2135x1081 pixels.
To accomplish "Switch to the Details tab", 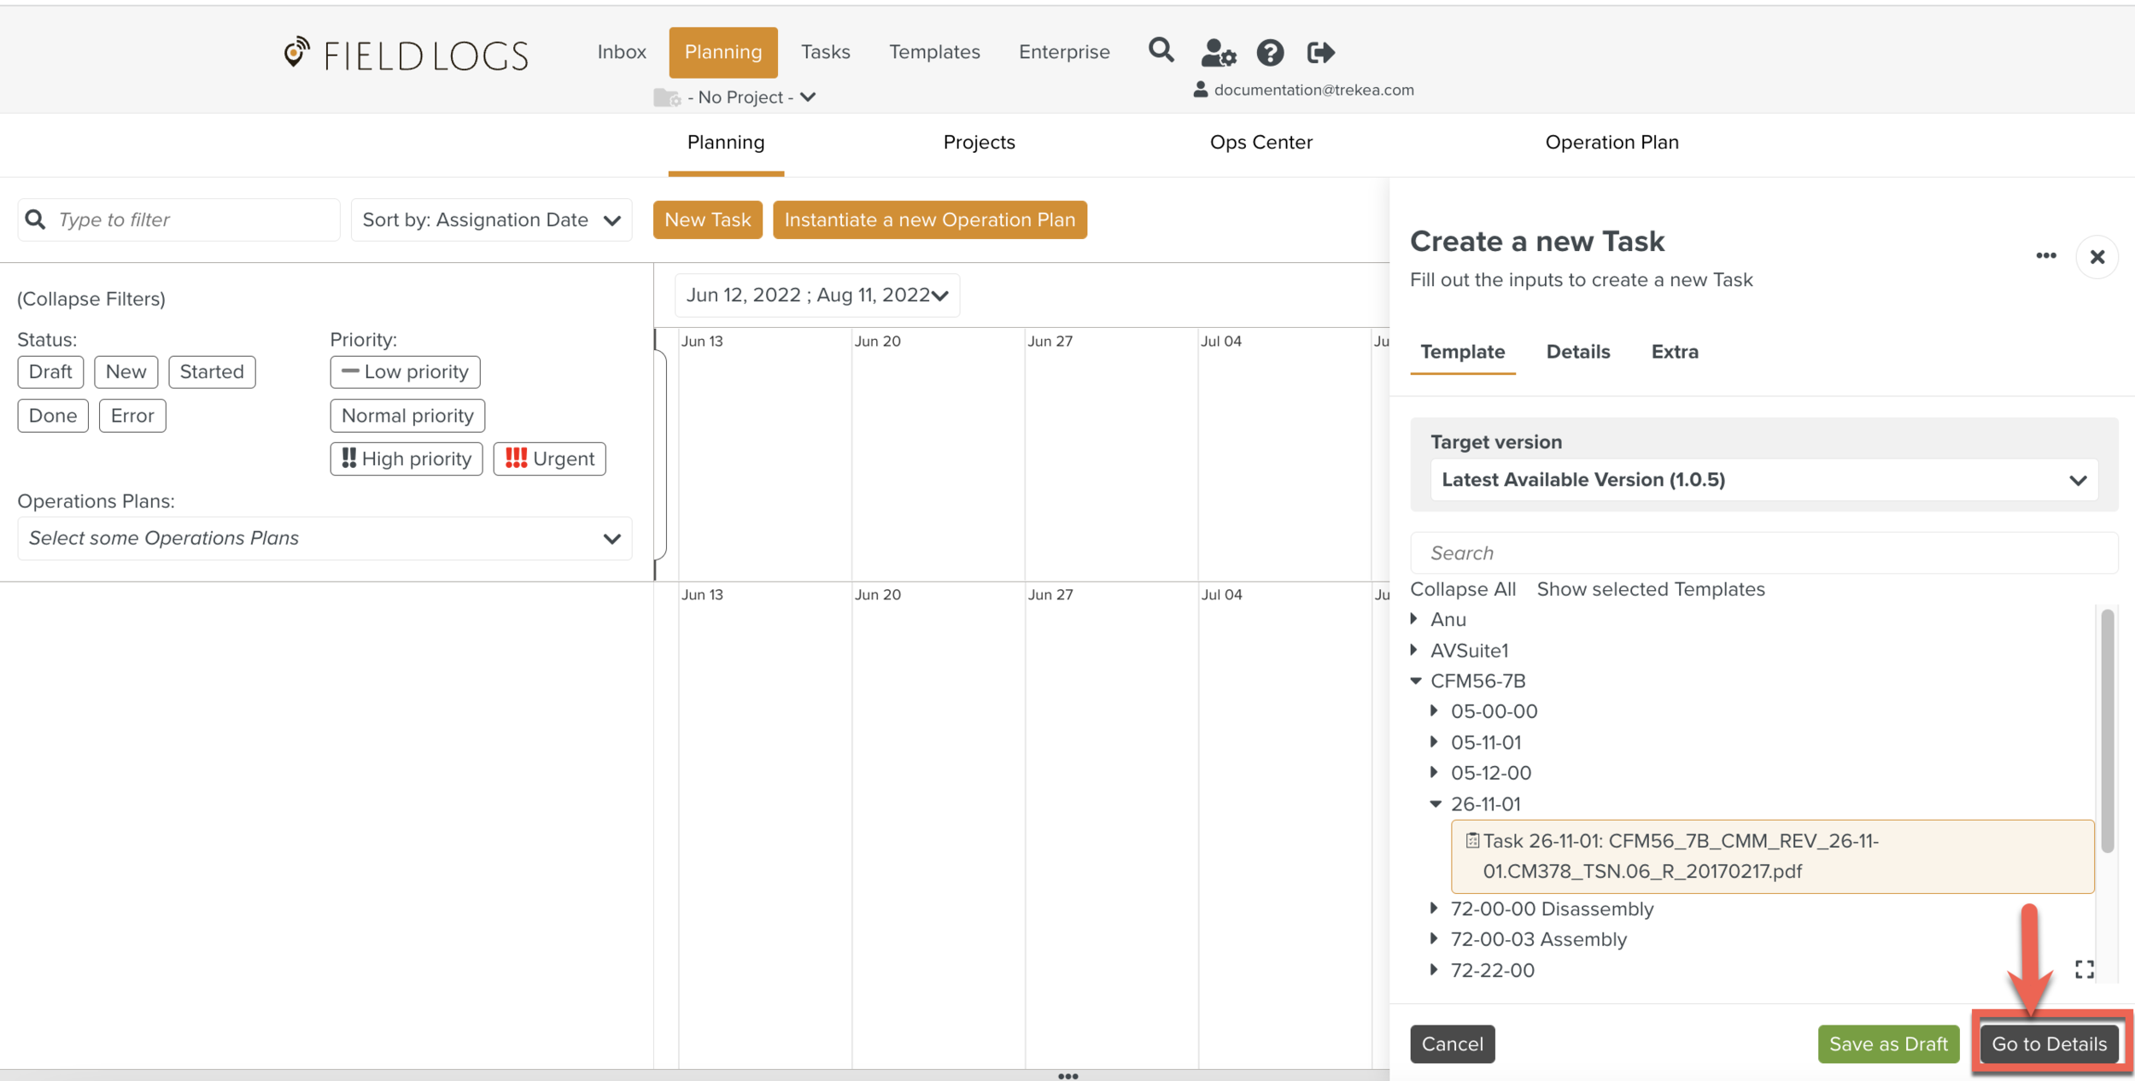I will (x=1577, y=352).
